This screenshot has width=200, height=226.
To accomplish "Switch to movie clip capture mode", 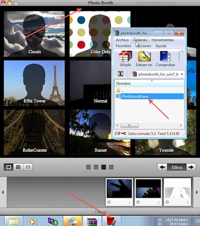I will click(28, 167).
